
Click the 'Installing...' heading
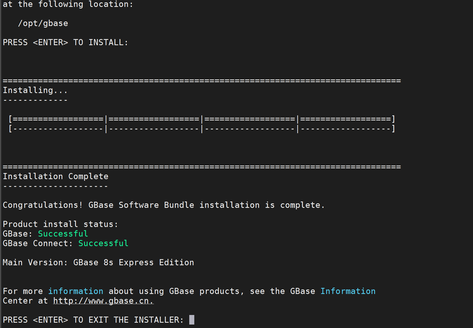[35, 90]
